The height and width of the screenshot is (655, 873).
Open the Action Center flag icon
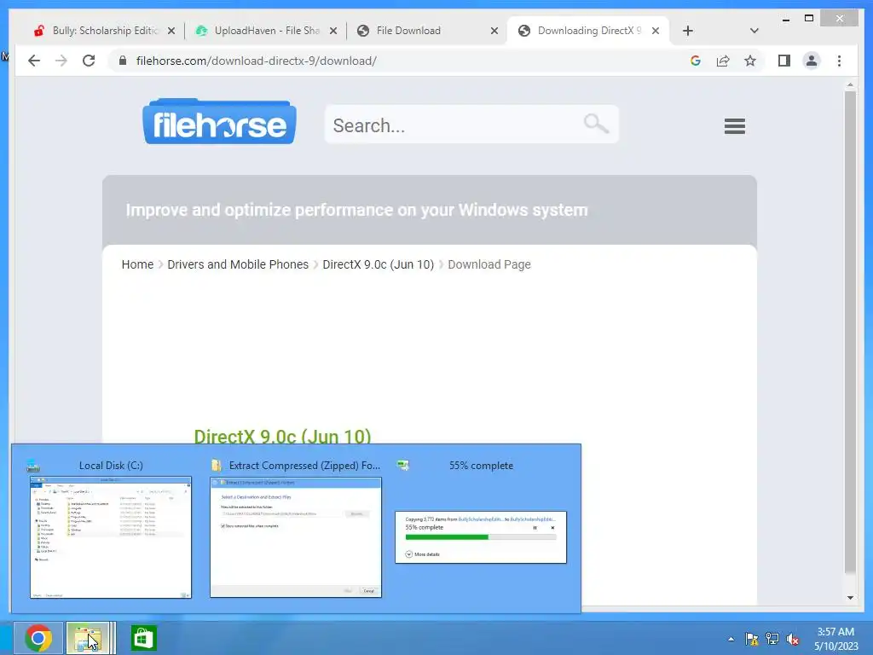[752, 639]
